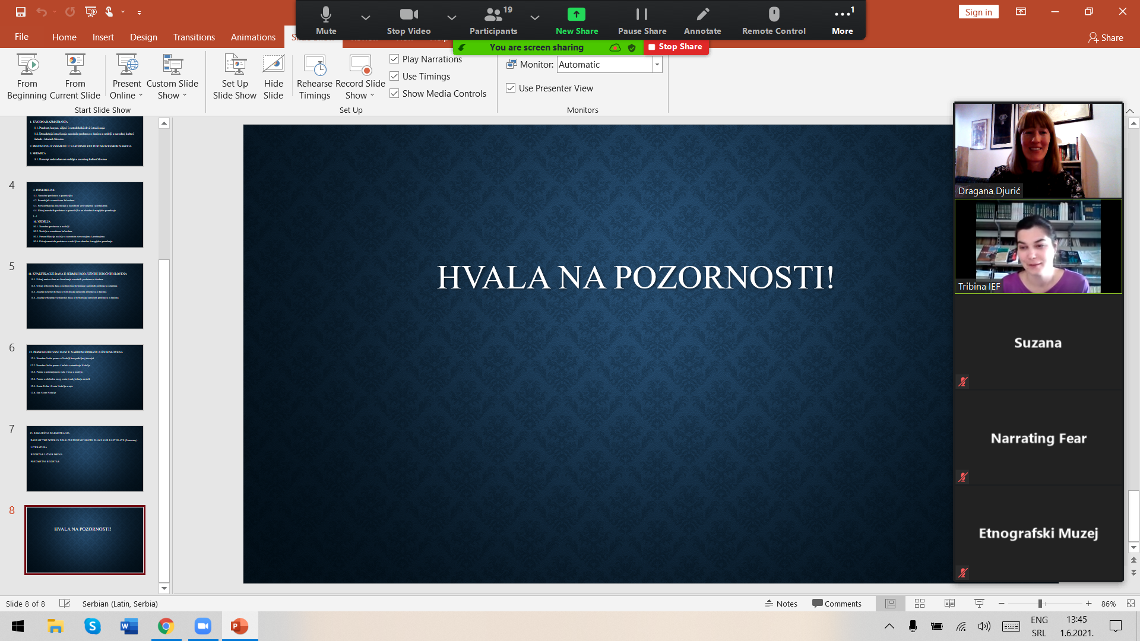Click the red Stop Share button
Image resolution: width=1140 pixels, height=641 pixels.
point(676,47)
